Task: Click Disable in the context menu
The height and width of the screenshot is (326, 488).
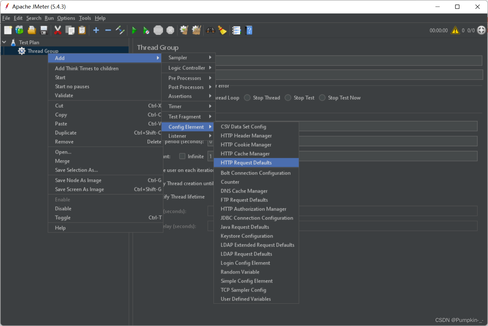Action: click(x=105, y=208)
